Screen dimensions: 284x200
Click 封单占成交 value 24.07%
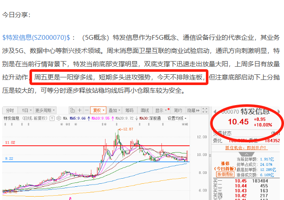coord(266,165)
